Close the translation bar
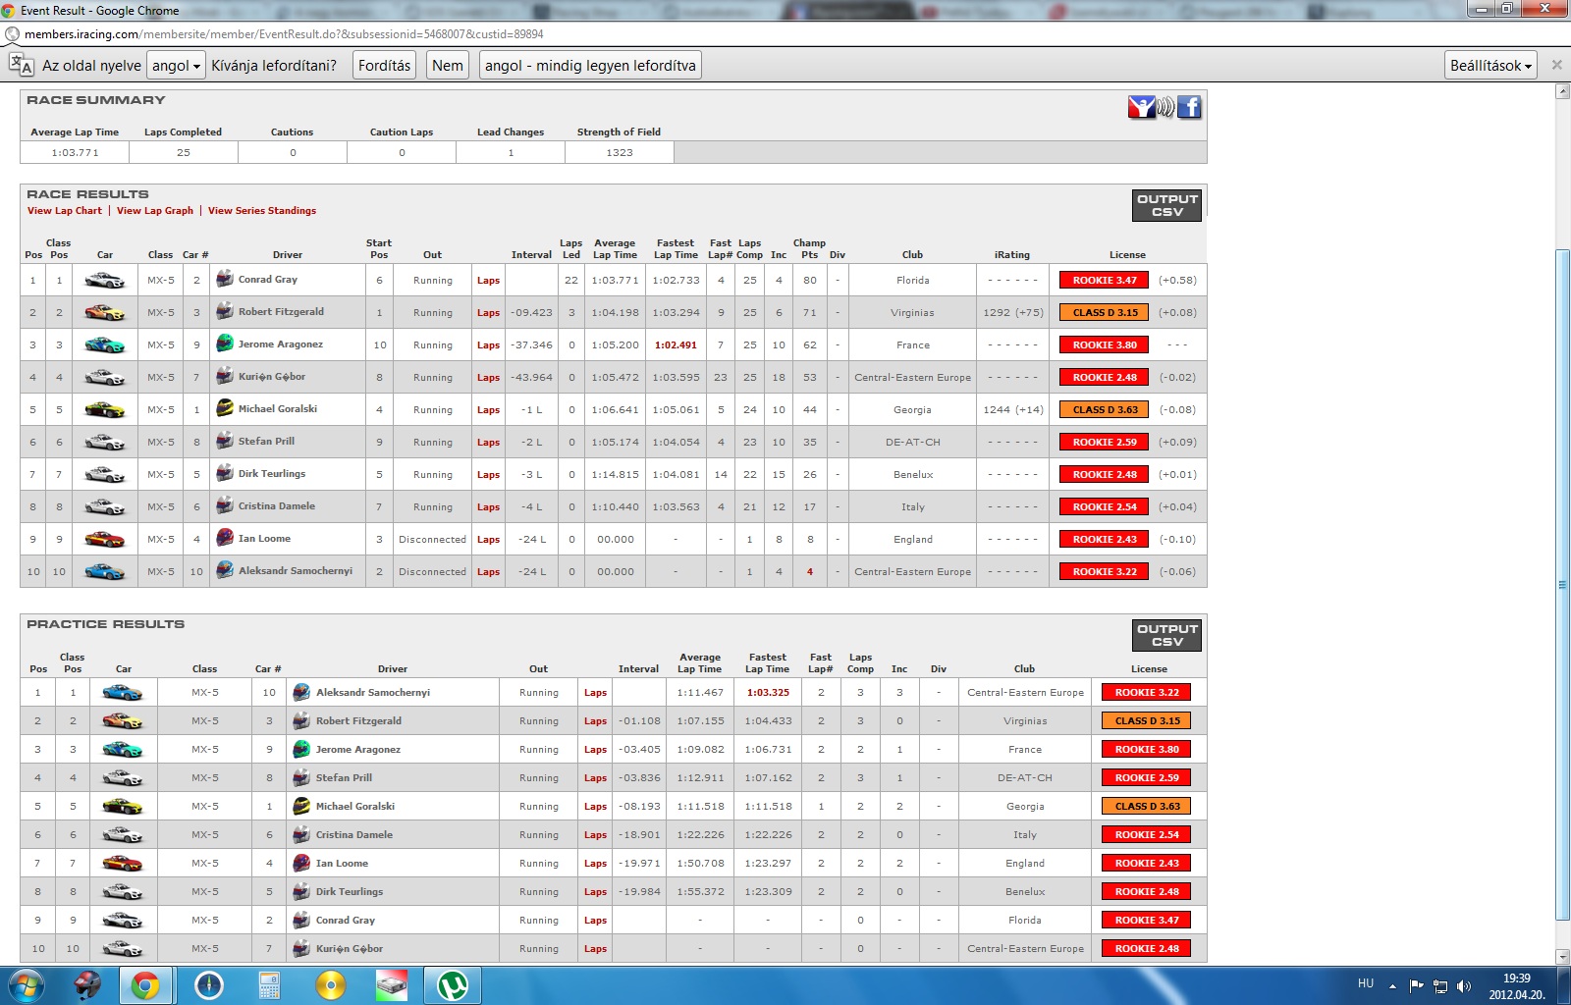Screen dimensions: 1571x1005 point(1556,65)
